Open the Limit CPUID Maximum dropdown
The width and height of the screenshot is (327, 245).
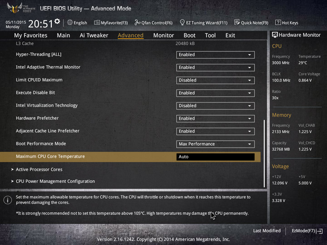[215, 80]
